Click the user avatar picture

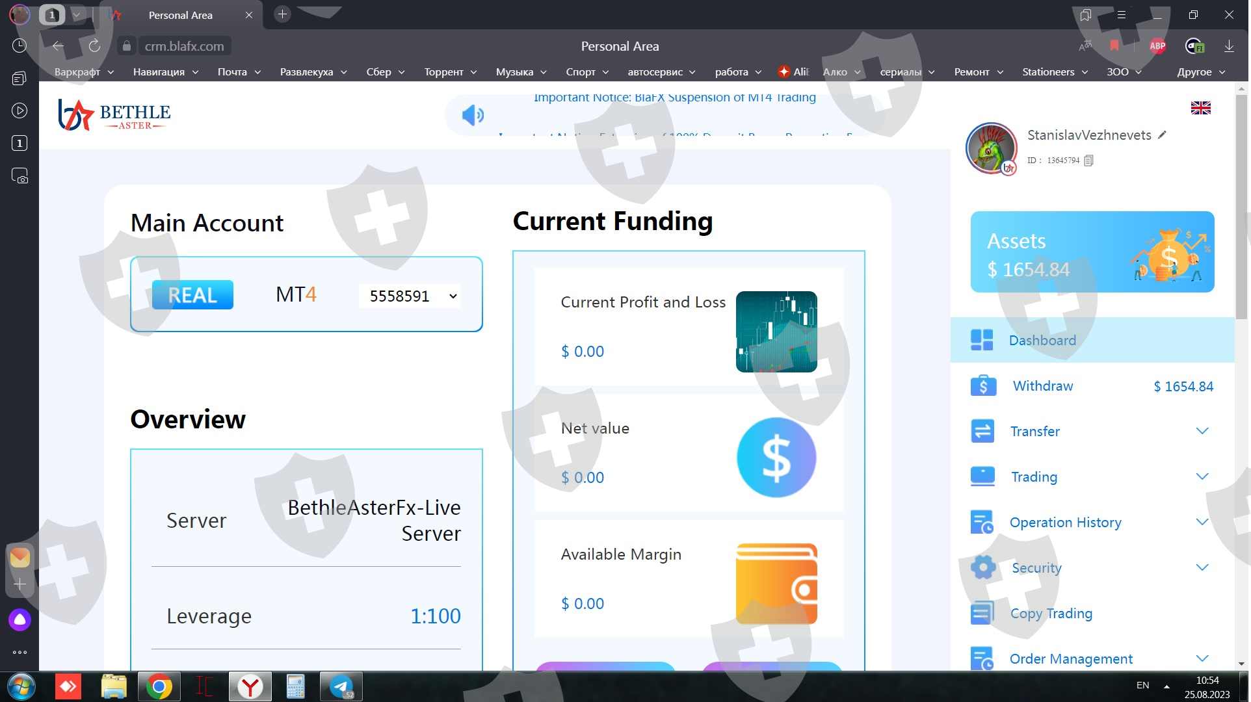[990, 148]
